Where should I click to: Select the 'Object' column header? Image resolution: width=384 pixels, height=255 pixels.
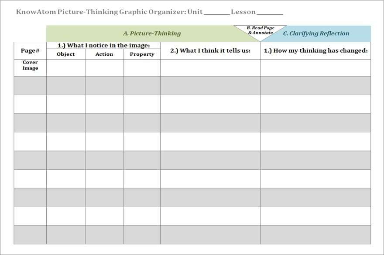pos(66,54)
